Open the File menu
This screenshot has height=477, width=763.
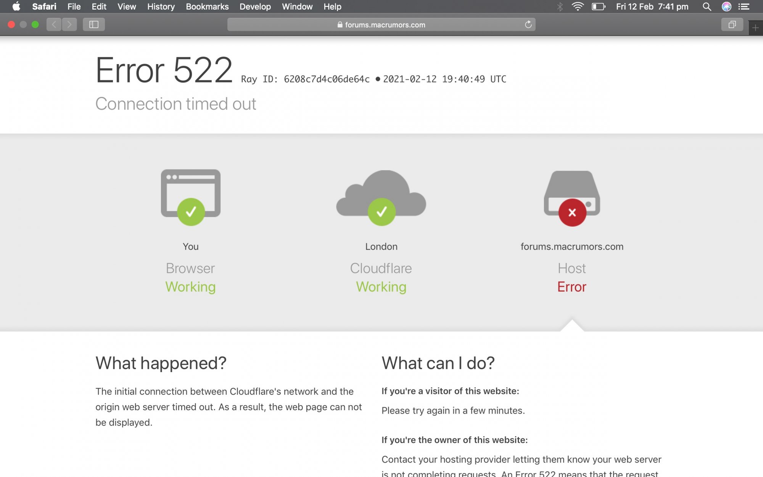(x=74, y=6)
